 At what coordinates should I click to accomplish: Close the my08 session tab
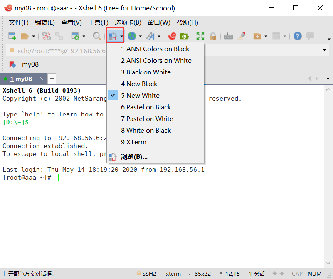pos(42,79)
